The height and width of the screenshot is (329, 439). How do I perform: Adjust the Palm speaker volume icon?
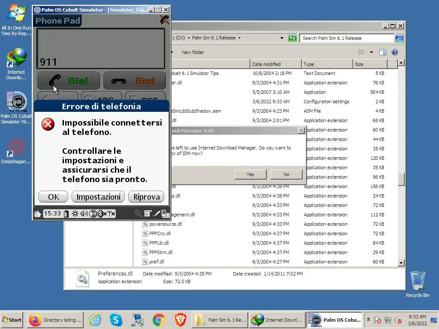tap(84, 214)
